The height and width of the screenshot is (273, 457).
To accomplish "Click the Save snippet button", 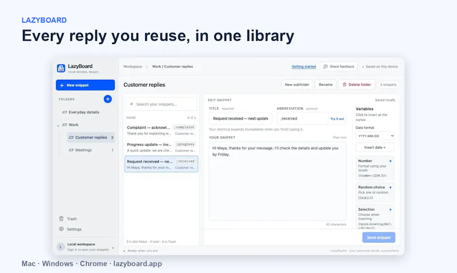I will coord(379,238).
